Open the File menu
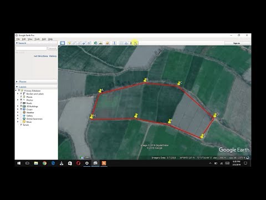 point(18,39)
